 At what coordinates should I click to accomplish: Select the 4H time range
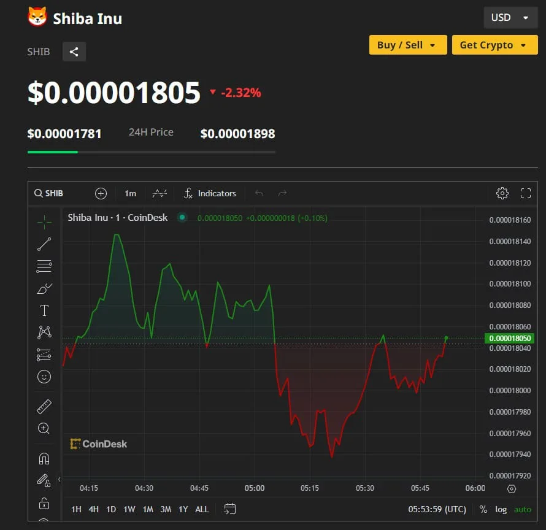[x=93, y=510]
